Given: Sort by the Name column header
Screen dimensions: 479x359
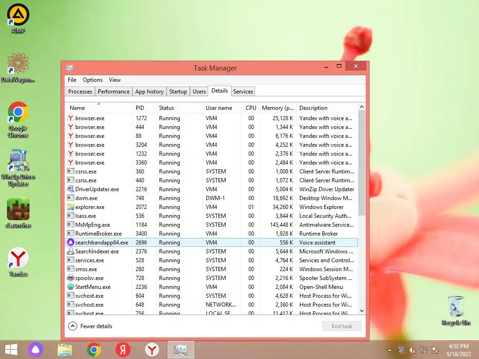Looking at the screenshot, I should [x=99, y=108].
